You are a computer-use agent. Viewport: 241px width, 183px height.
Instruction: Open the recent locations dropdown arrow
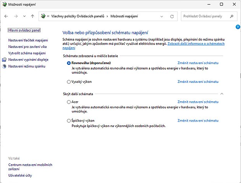pos(24,16)
